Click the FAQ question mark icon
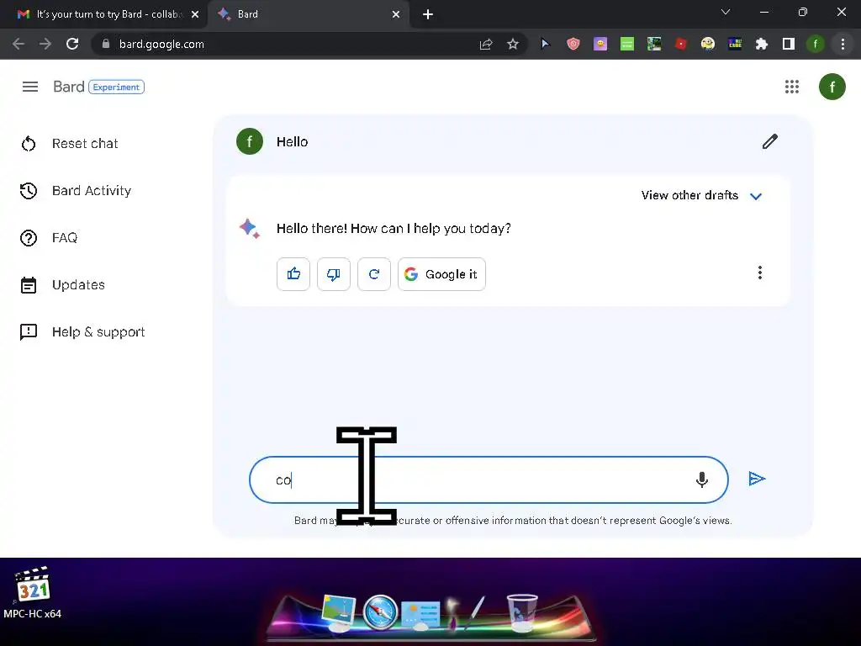 29,238
